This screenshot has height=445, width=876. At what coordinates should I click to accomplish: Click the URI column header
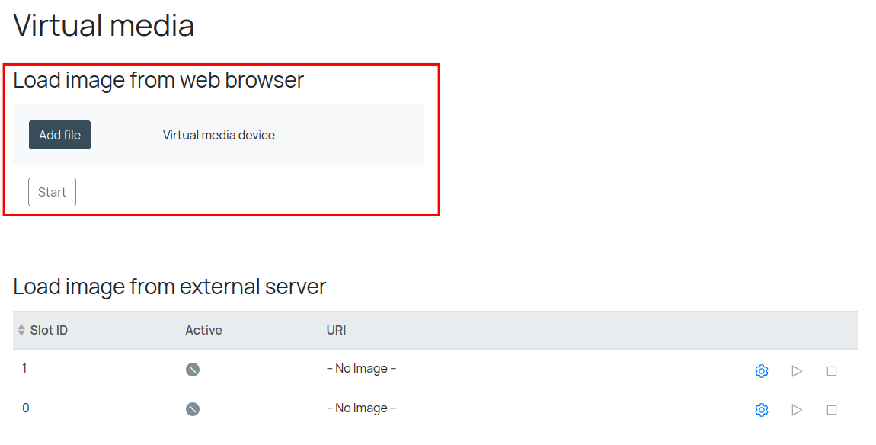click(x=336, y=331)
